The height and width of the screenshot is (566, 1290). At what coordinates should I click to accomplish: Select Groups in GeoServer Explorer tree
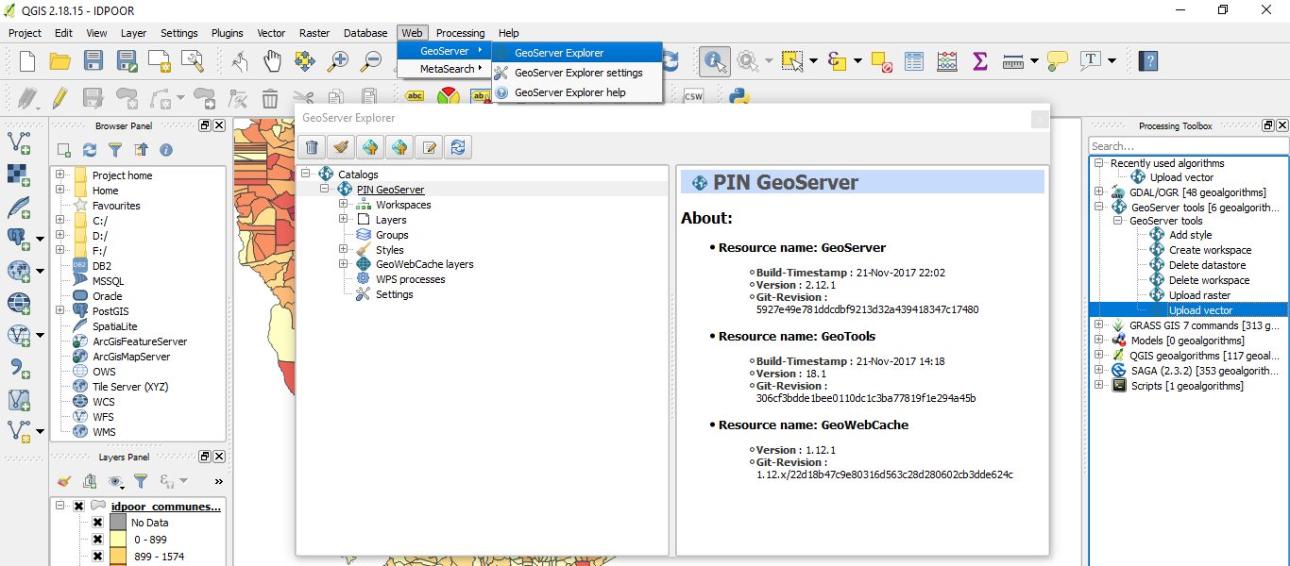[392, 235]
